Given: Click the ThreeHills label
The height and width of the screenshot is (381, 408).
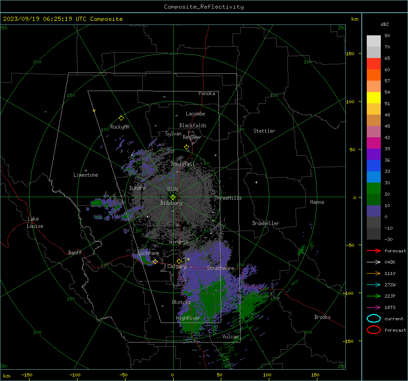Looking at the screenshot, I should tap(228, 198).
